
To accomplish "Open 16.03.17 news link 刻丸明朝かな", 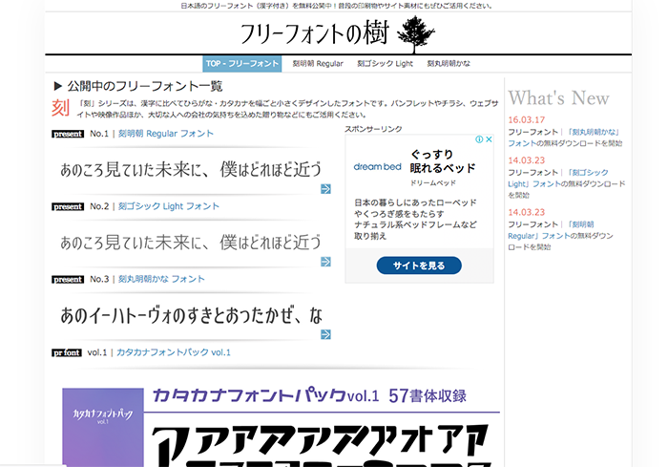I will [565, 138].
